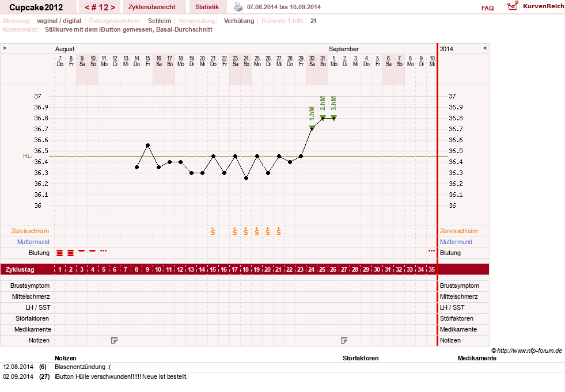The height and width of the screenshot is (392, 565).
Task: Click the früheste 1.hM value 21
Action: click(x=313, y=21)
